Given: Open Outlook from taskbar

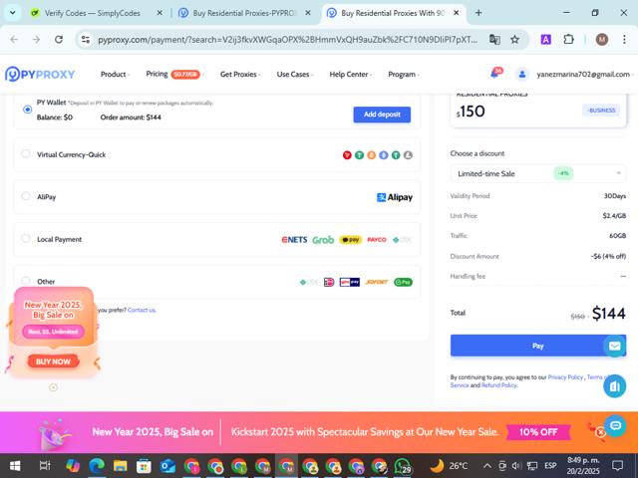Looking at the screenshot, I should coord(167,466).
